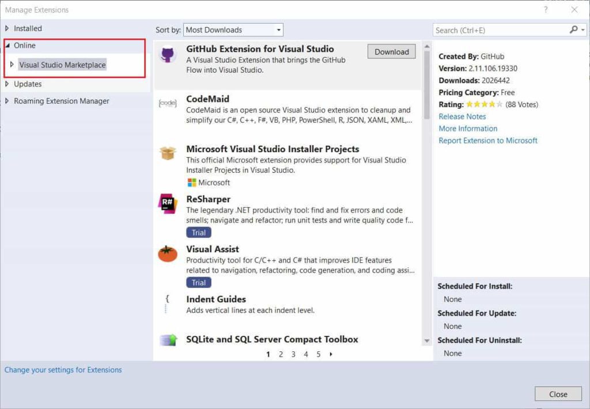Image resolution: width=590 pixels, height=409 pixels.
Task: Click the search magnifier icon
Action: click(x=573, y=30)
